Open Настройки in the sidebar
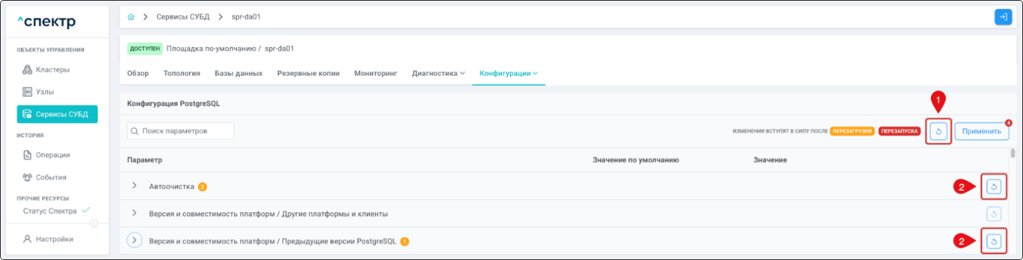The width and height of the screenshot is (1023, 260). (x=54, y=239)
